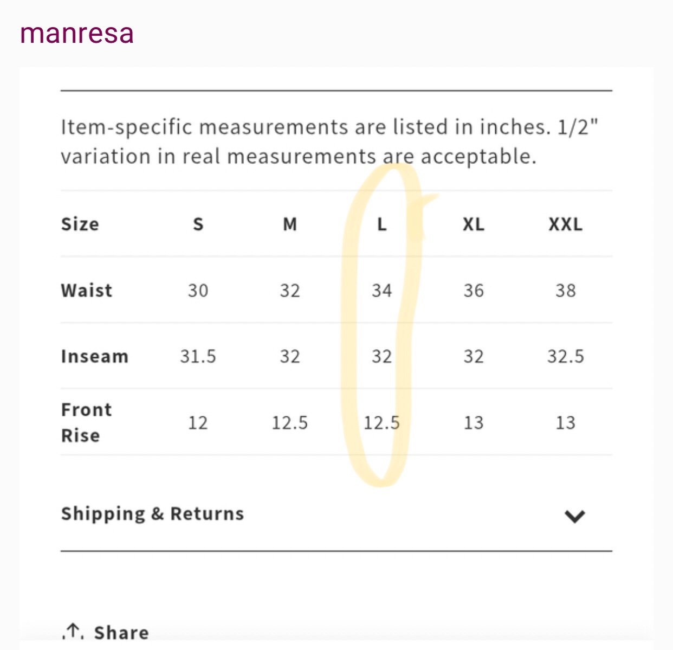Click Front Rise 12.5 under size M
Screen dimensions: 673x650
pos(290,423)
